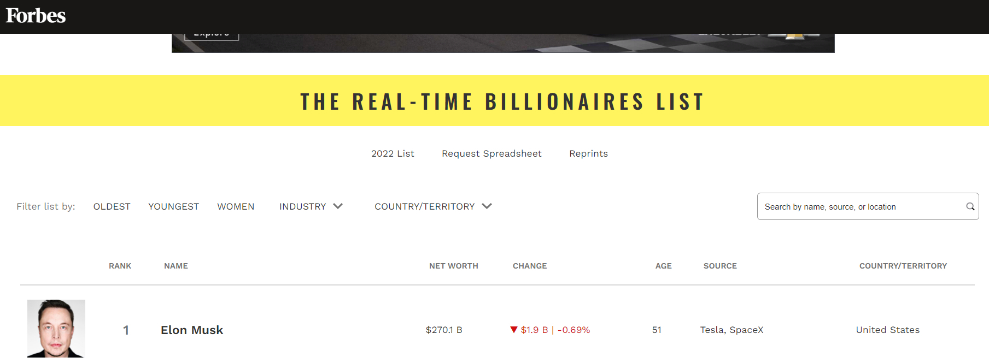Click the Forbes logo
Image resolution: width=989 pixels, height=363 pixels.
point(36,16)
